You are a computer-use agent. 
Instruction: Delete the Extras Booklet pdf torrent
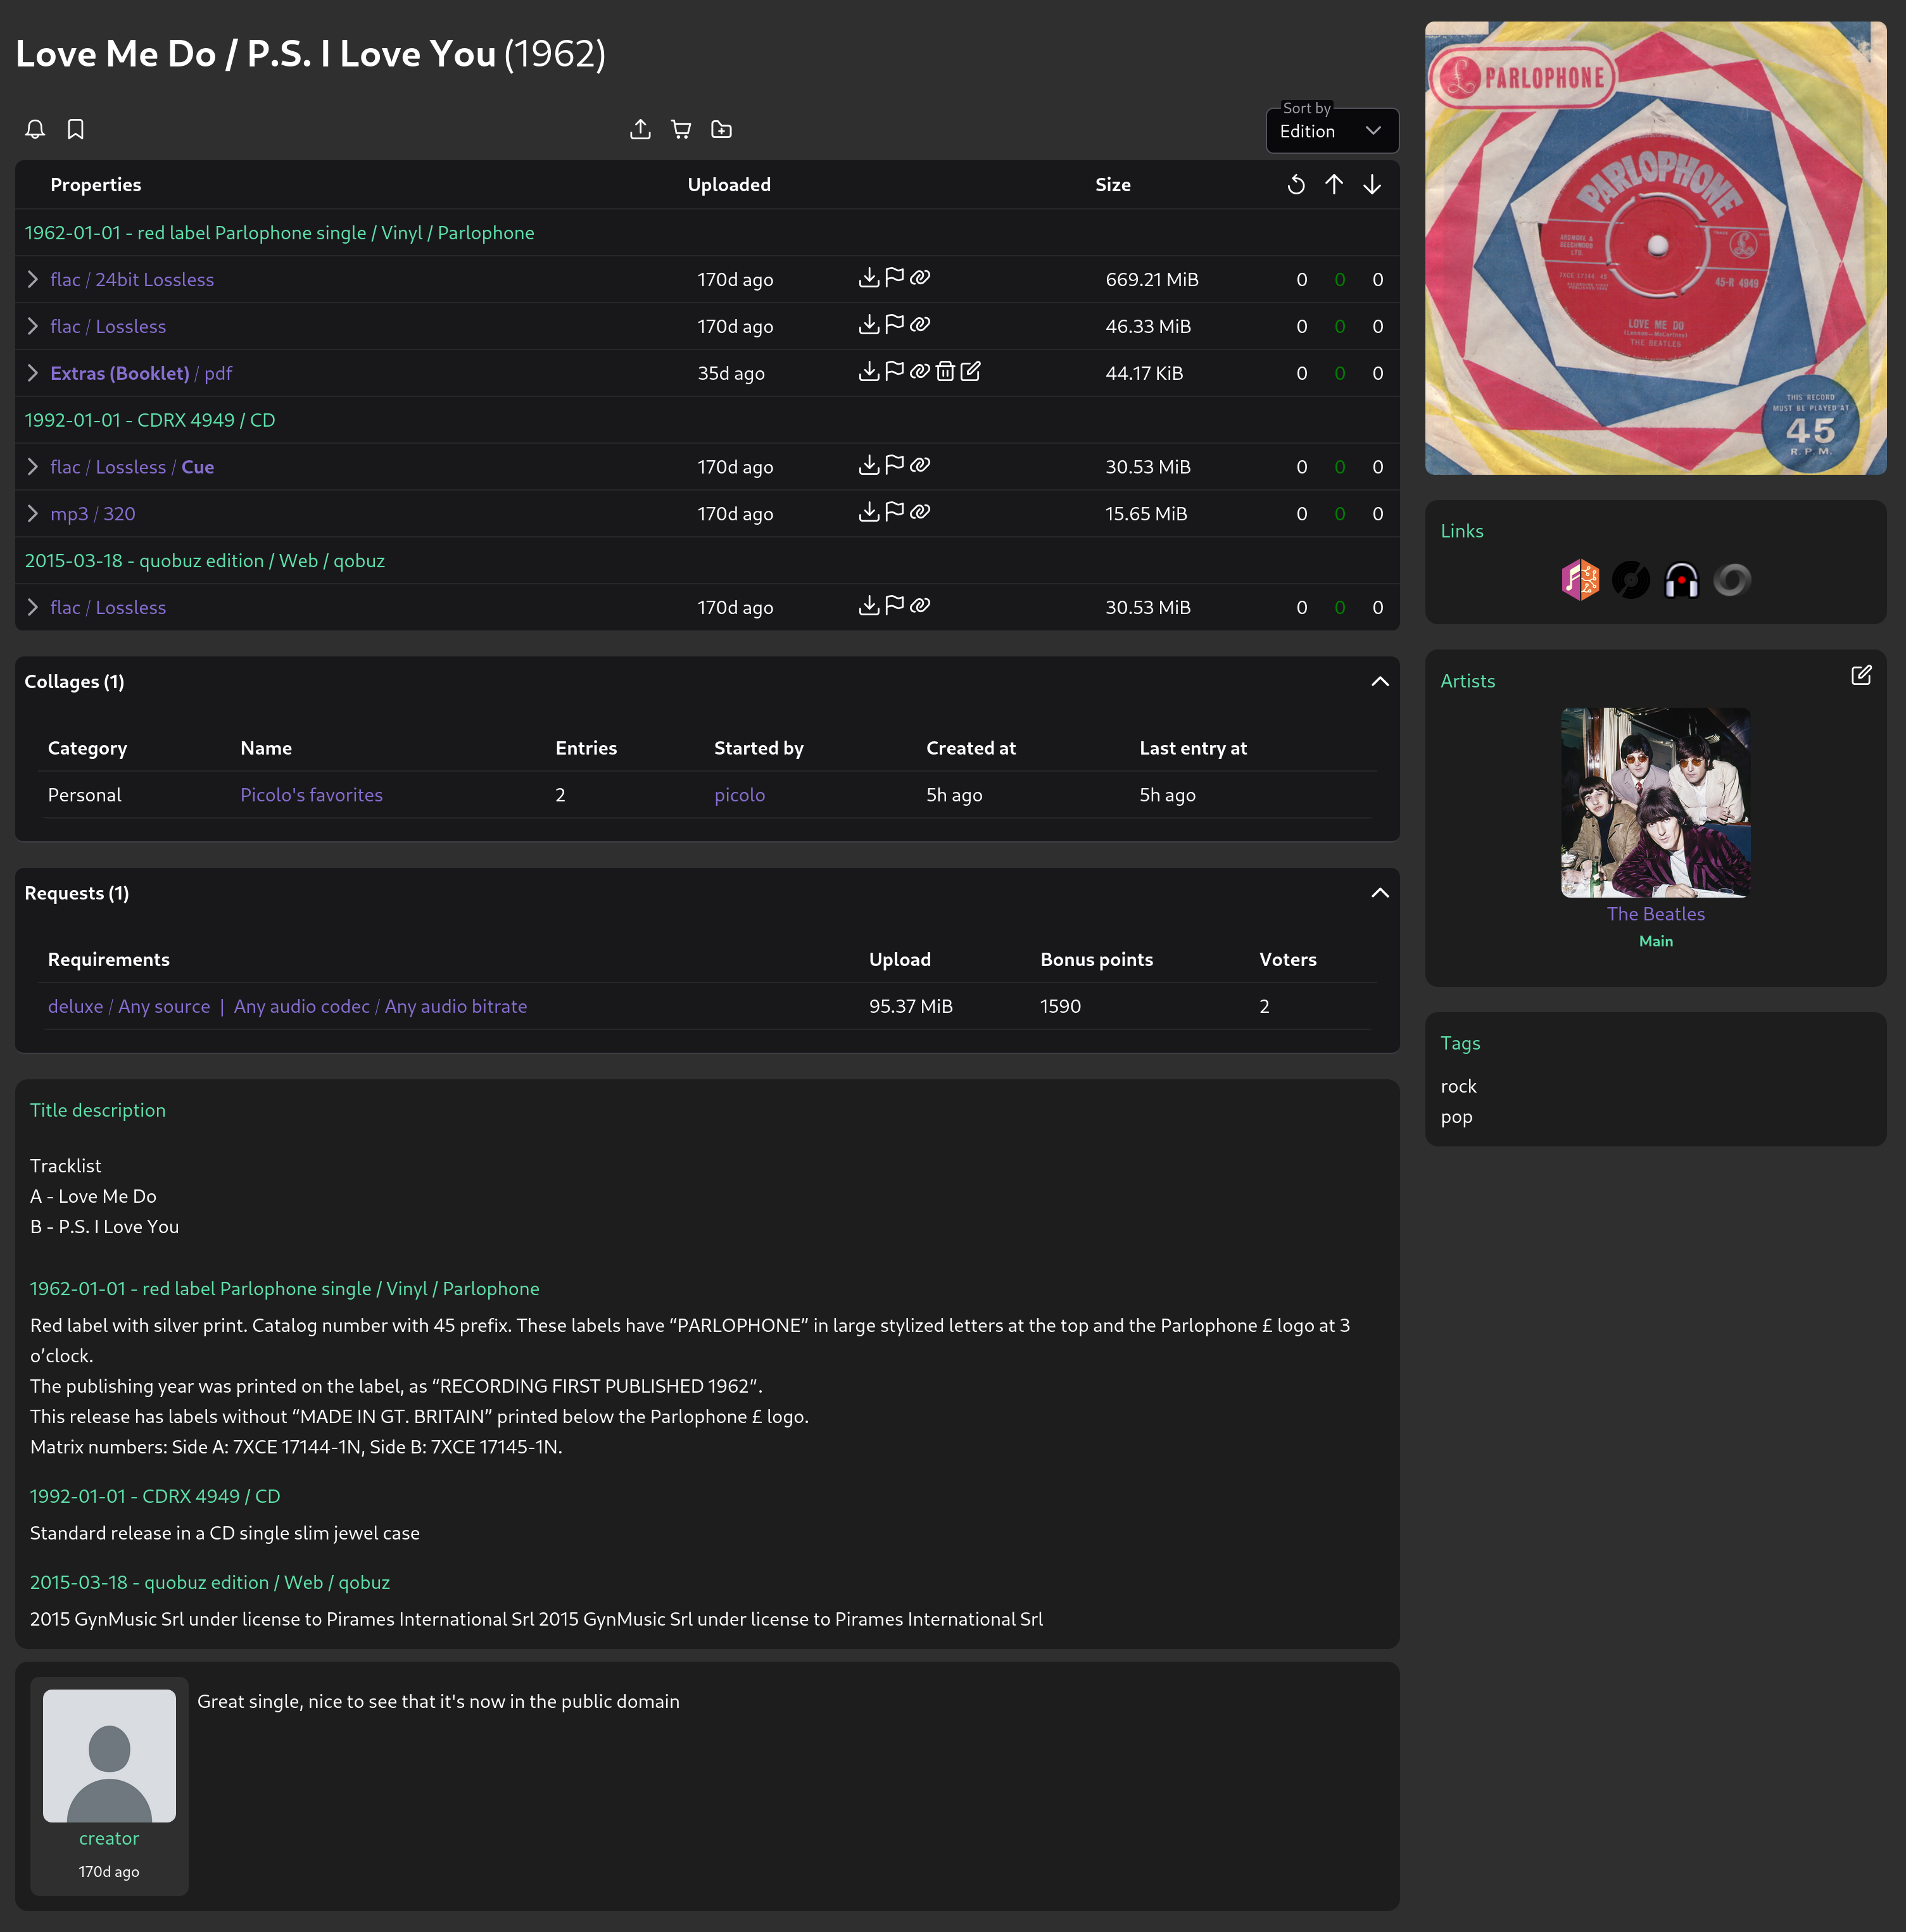pos(945,372)
